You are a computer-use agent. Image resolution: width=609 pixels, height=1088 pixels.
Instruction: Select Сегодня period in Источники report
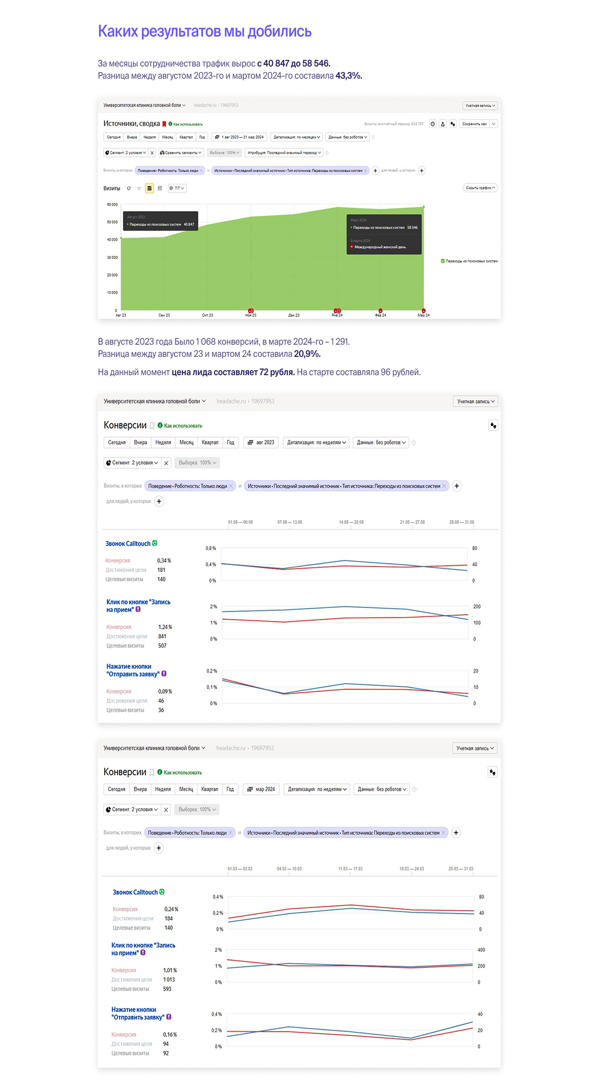[114, 137]
